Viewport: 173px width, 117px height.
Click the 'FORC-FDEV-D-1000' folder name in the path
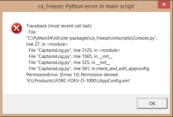tap(76, 81)
